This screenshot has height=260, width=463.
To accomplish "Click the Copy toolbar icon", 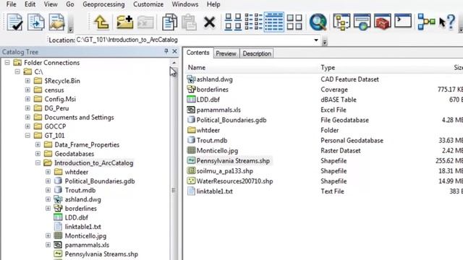I will coord(169,22).
